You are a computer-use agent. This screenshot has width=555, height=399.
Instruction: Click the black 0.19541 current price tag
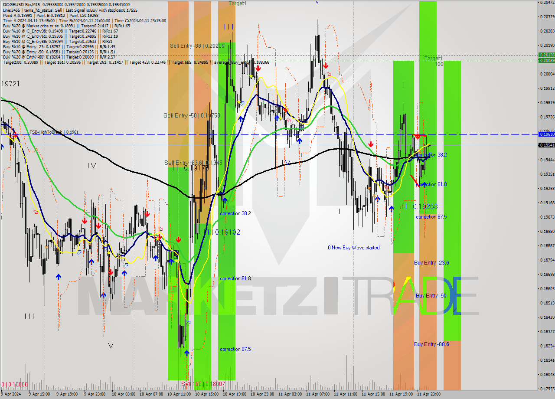pos(546,145)
